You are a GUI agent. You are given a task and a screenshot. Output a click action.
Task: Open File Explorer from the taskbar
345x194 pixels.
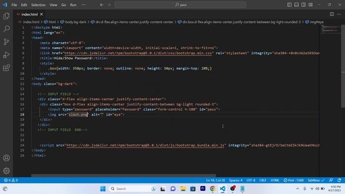pyautogui.click(x=183, y=189)
